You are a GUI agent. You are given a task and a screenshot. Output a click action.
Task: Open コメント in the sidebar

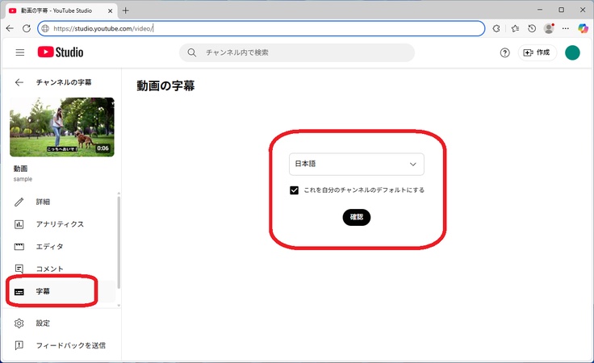[x=61, y=269]
